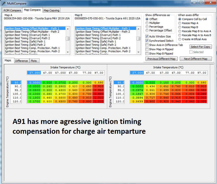Select Map A 'Ignition Best Timing (Safe) Path 2'
The height and width of the screenshot is (184, 217).
click(35, 45)
